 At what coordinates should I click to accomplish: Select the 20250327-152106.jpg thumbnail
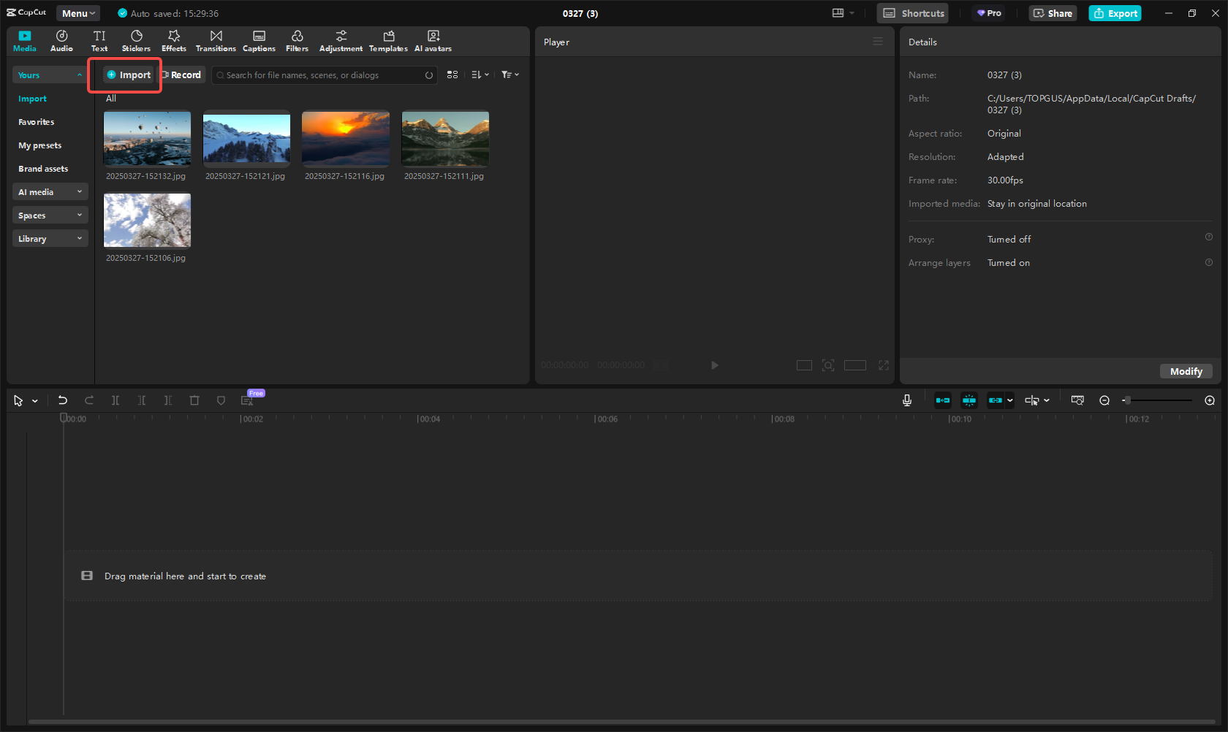pos(147,220)
